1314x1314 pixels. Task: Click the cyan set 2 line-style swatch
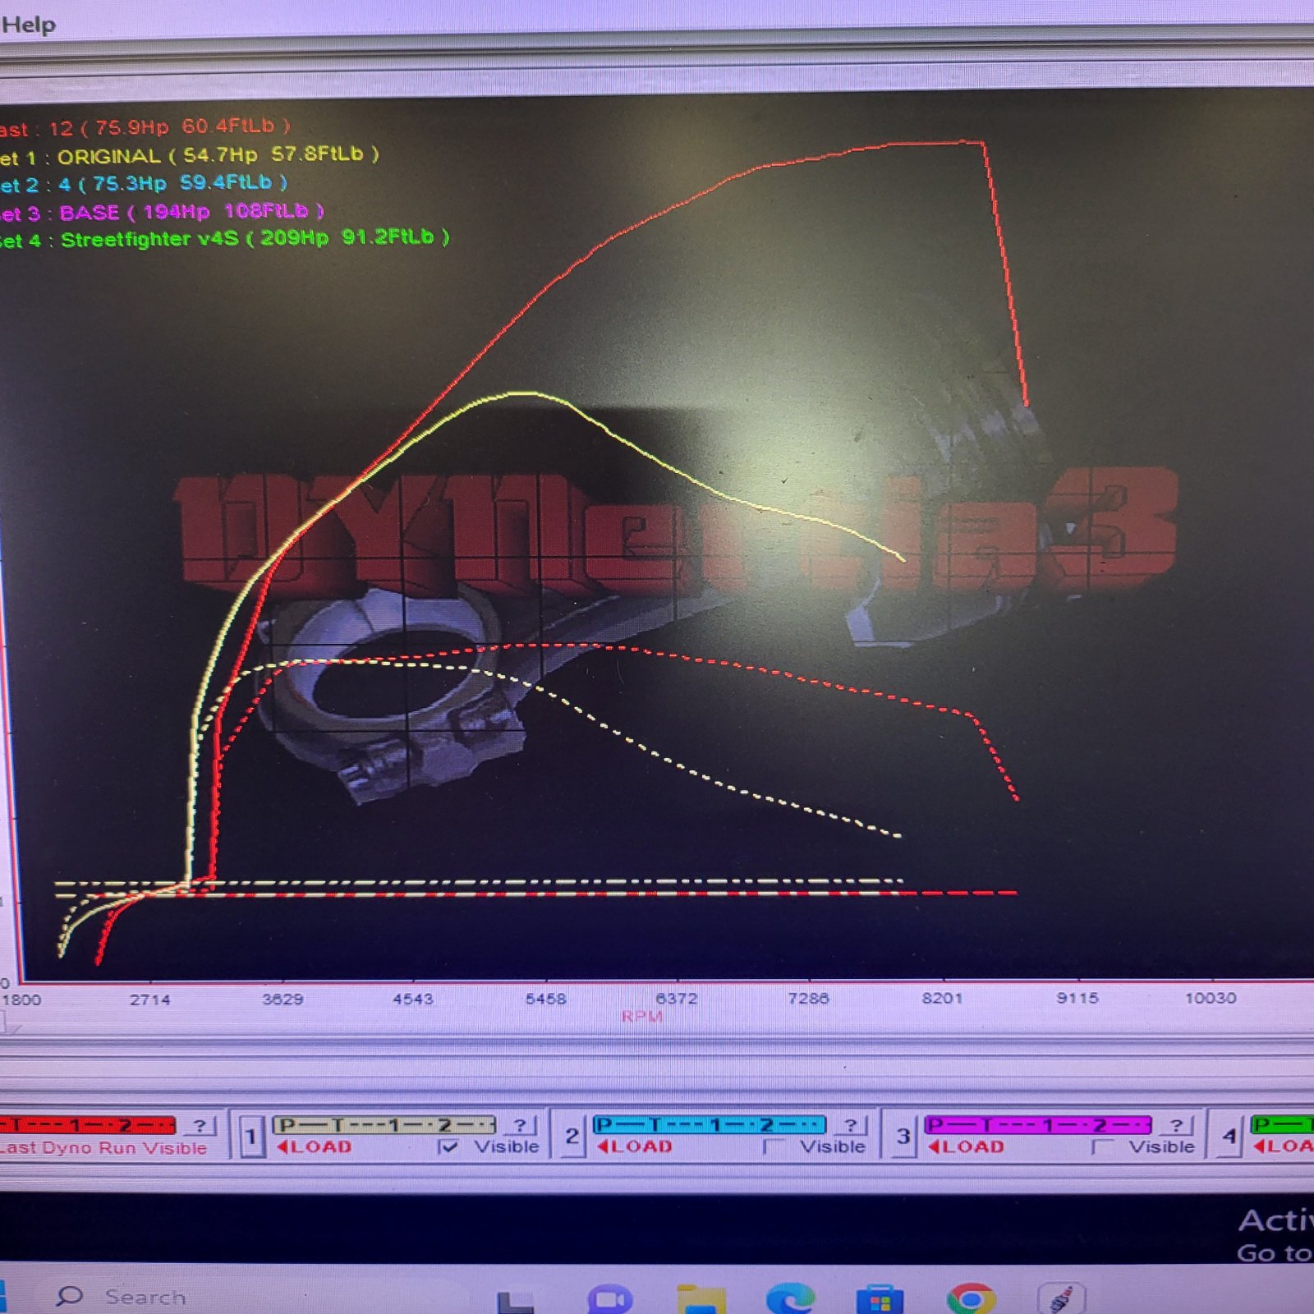click(x=710, y=1124)
